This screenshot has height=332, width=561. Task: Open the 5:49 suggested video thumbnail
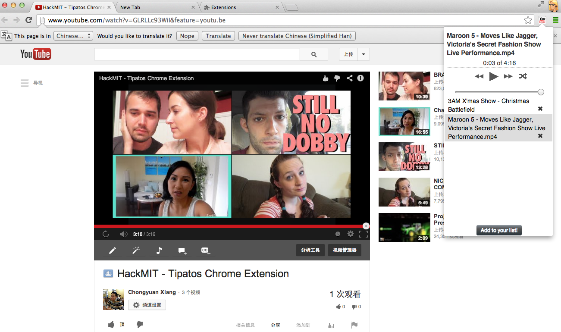click(404, 192)
